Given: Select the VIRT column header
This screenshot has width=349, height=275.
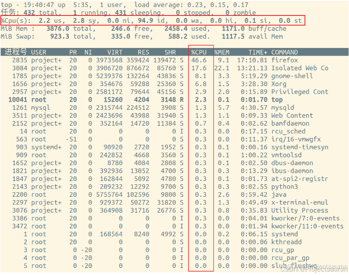Looking at the screenshot, I should (x=115, y=52).
